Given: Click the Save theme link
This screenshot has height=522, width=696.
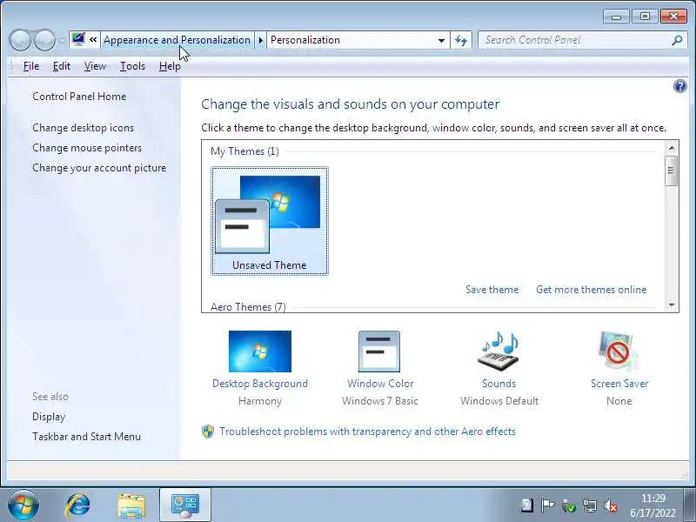Looking at the screenshot, I should [x=492, y=290].
